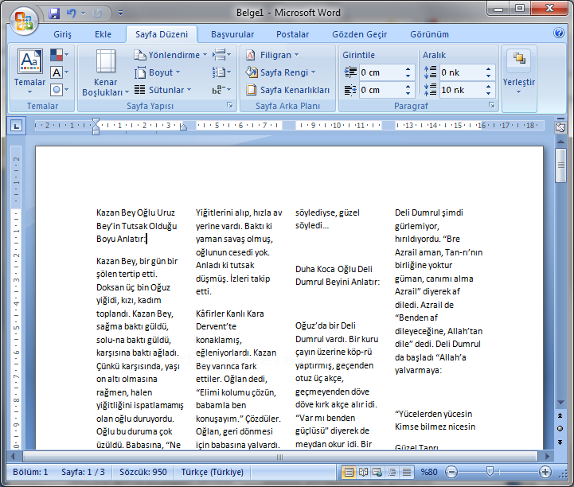Click vertical scrollbar down arrow
This screenshot has height=487, width=574.
click(560, 403)
